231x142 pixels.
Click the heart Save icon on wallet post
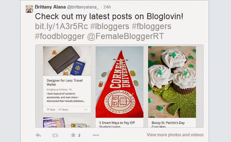pos(48,109)
